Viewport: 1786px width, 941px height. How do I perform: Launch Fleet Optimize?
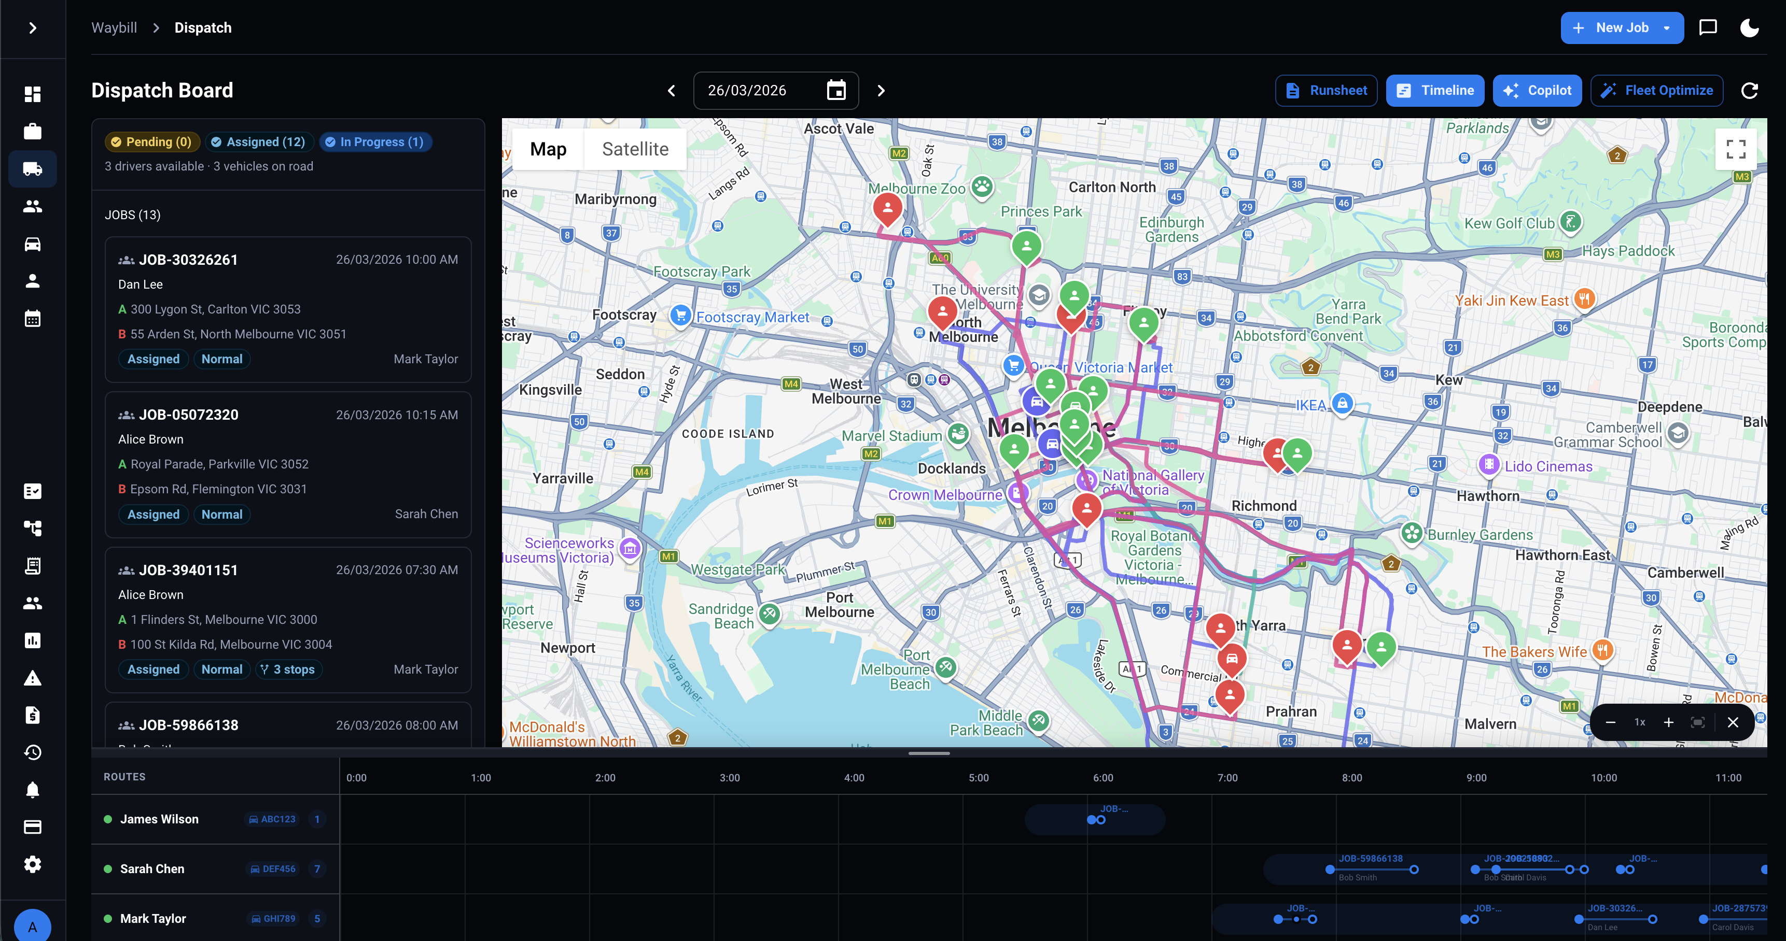(1656, 91)
